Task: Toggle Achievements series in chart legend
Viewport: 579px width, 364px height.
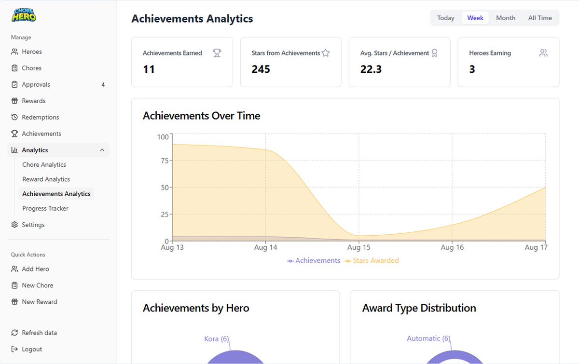Action: click(x=314, y=260)
